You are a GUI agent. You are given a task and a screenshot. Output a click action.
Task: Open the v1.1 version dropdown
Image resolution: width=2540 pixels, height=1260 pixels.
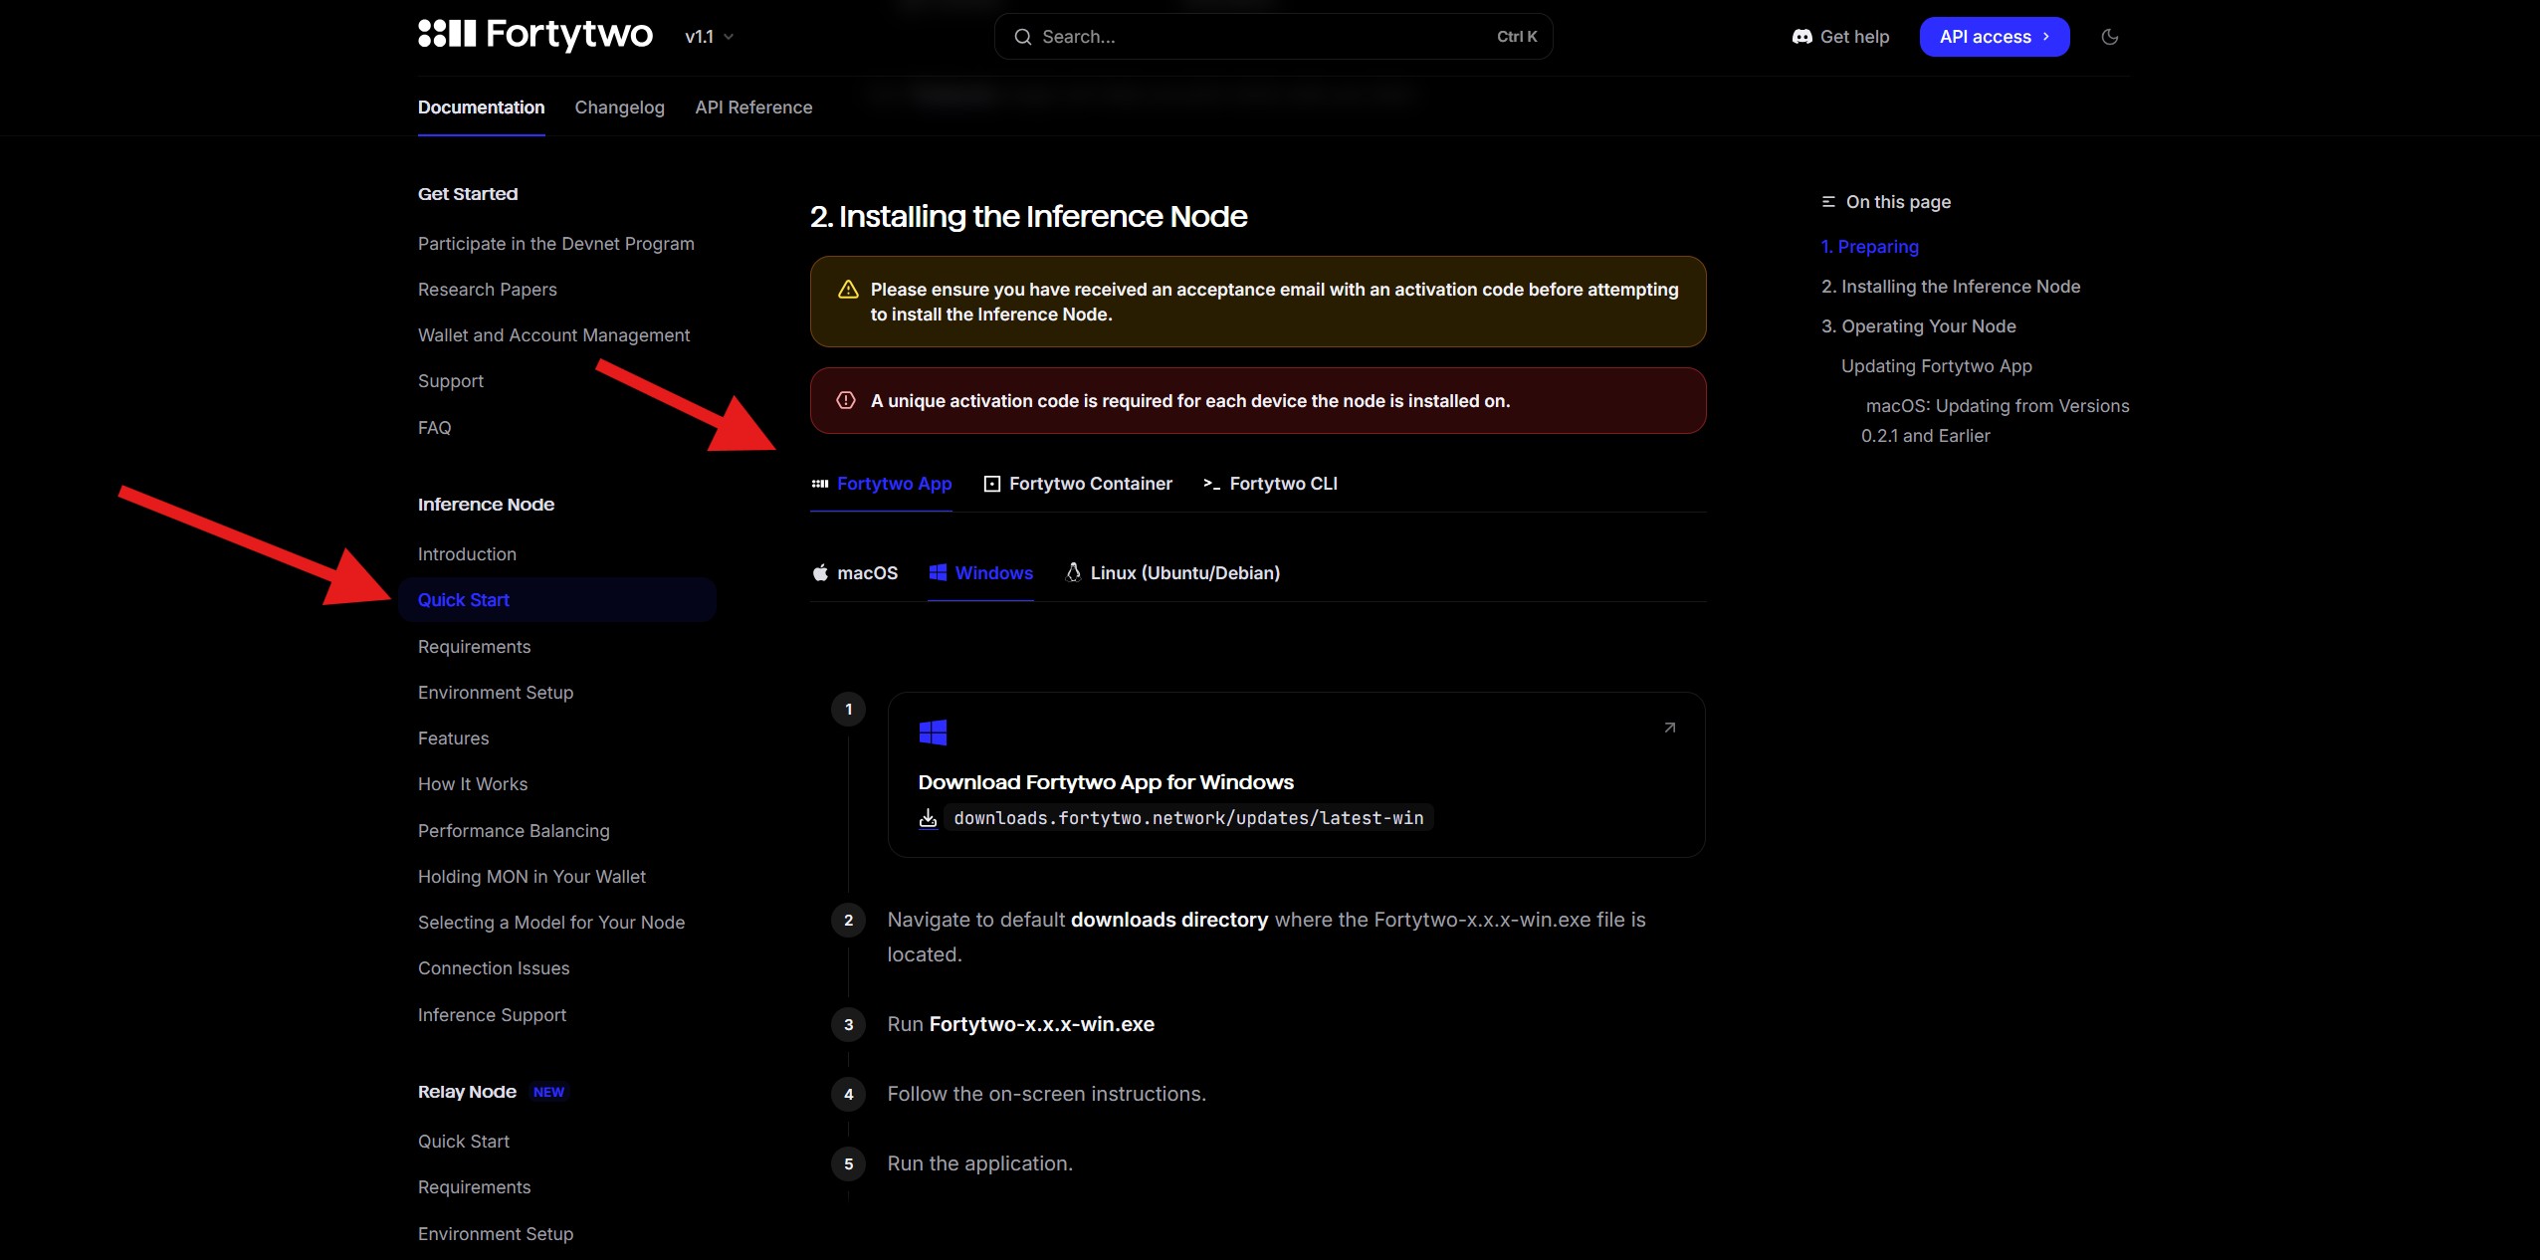[709, 37]
